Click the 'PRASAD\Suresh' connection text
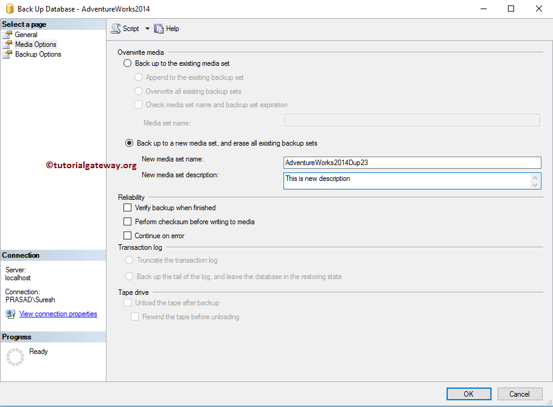The height and width of the screenshot is (407, 553). click(x=30, y=300)
